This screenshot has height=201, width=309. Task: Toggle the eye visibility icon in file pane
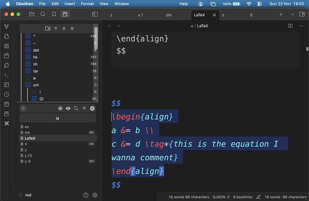click(x=68, y=108)
